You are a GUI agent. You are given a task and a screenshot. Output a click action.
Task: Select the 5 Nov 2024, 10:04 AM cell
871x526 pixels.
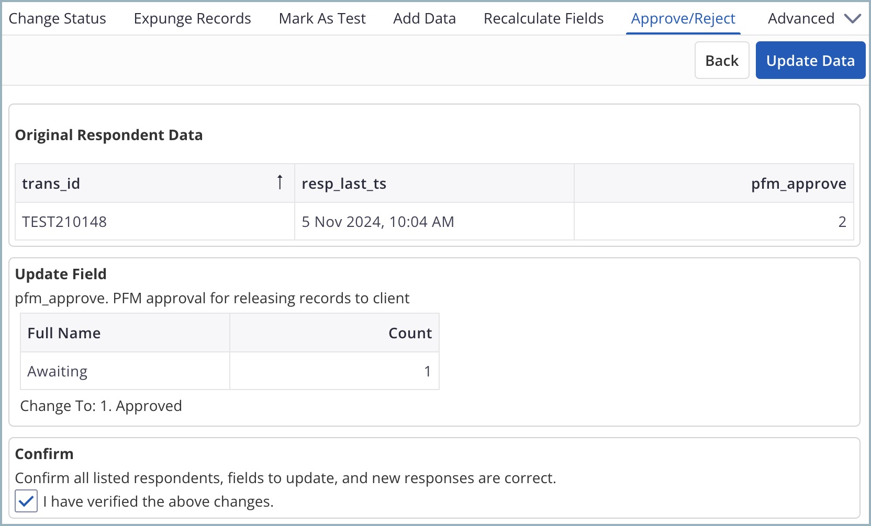(x=434, y=222)
